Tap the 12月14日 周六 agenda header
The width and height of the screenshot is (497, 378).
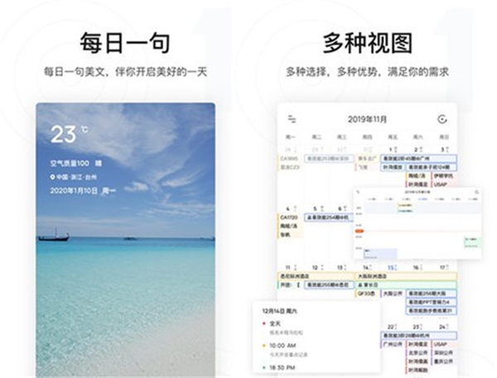click(x=280, y=311)
